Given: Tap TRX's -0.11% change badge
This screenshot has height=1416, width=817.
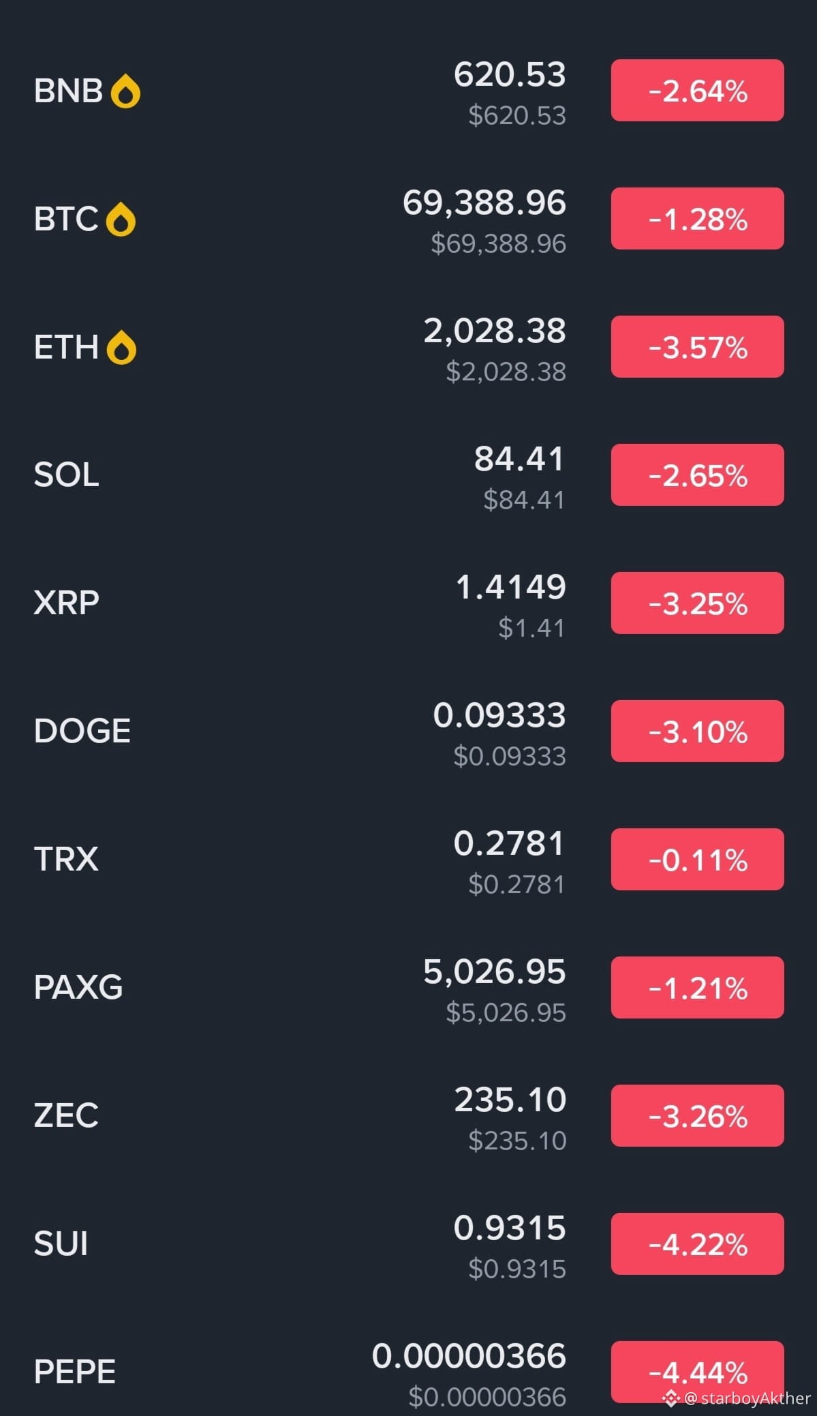Looking at the screenshot, I should coord(697,860).
